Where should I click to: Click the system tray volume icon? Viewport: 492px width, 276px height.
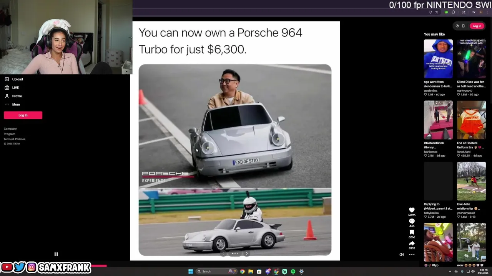click(473, 271)
